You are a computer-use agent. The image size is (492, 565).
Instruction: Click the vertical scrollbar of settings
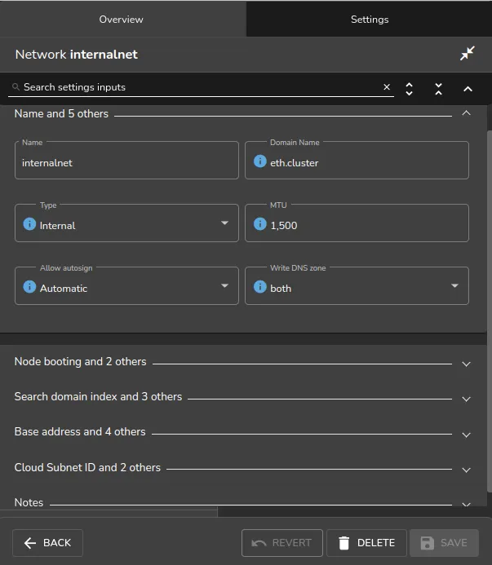(490, 311)
